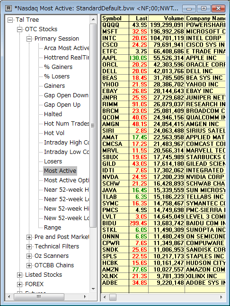Image resolution: width=230 pixels, height=306 pixels.
Task: Select the New 52-week Low item
Action: click(66, 218)
